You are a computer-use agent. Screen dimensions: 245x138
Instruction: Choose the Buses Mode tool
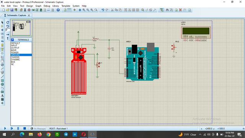(2, 41)
